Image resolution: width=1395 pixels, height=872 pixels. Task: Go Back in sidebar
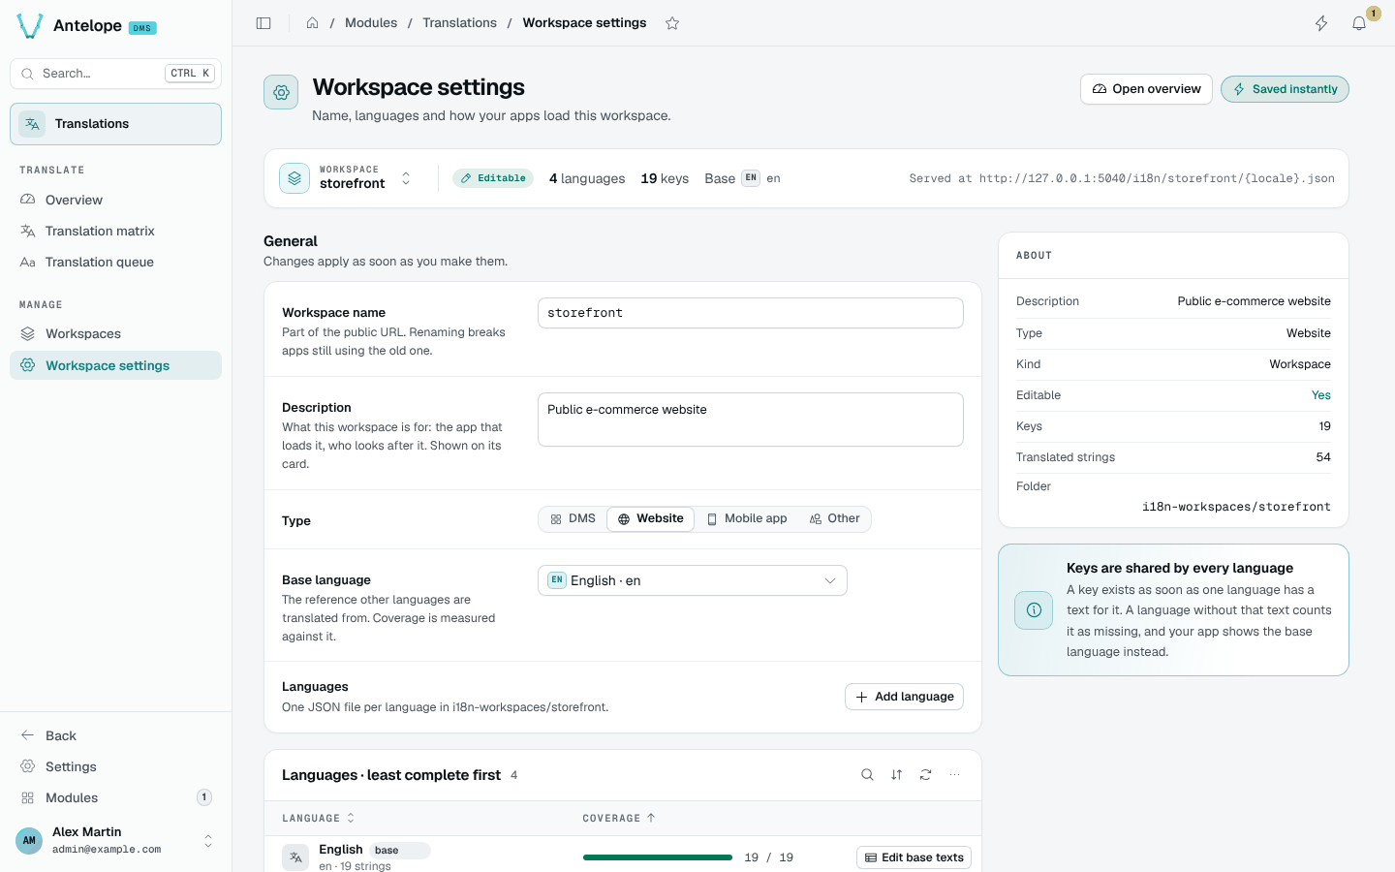click(115, 735)
